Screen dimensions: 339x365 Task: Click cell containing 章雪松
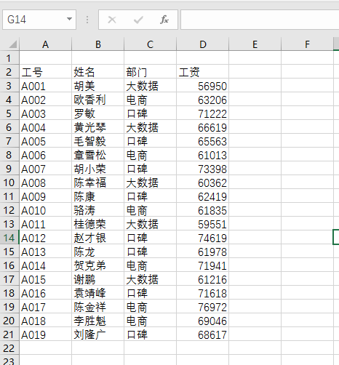(98, 154)
